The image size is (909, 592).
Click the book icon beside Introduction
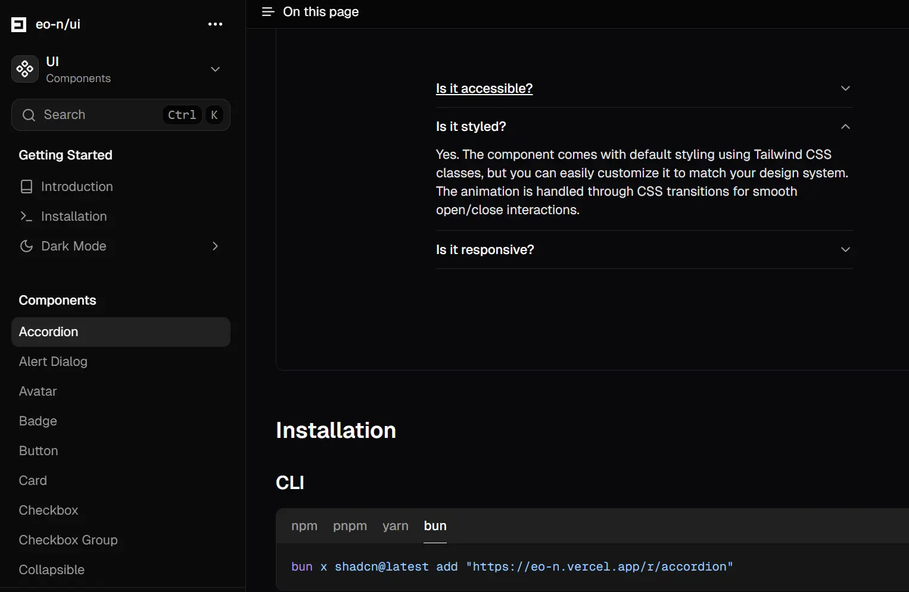point(26,186)
